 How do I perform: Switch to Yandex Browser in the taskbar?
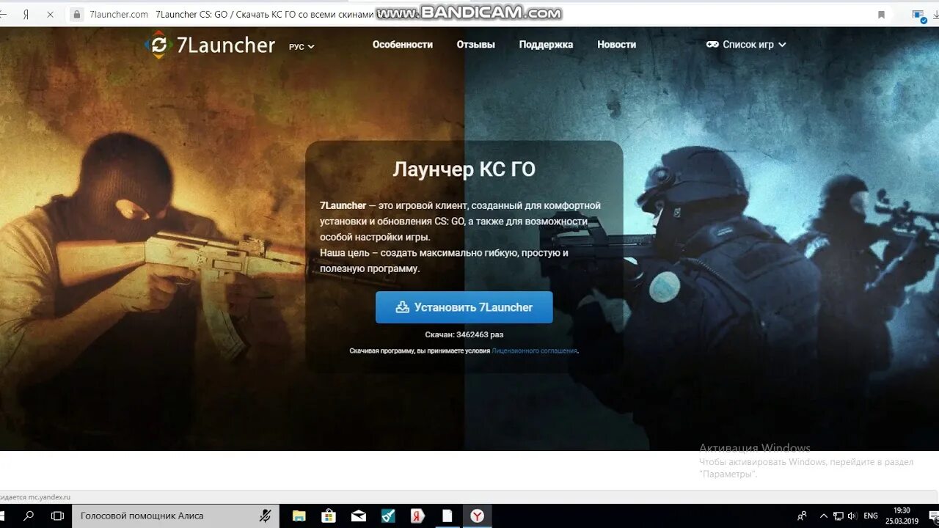click(478, 516)
